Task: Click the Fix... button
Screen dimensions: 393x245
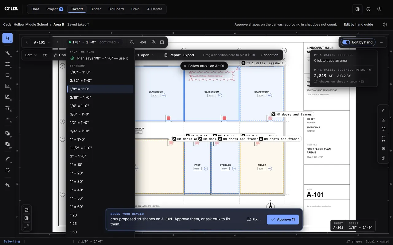Action: click(x=254, y=219)
